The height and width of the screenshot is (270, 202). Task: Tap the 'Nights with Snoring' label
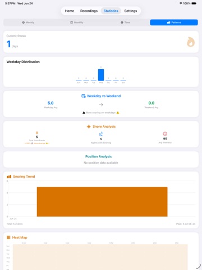(x=101, y=143)
